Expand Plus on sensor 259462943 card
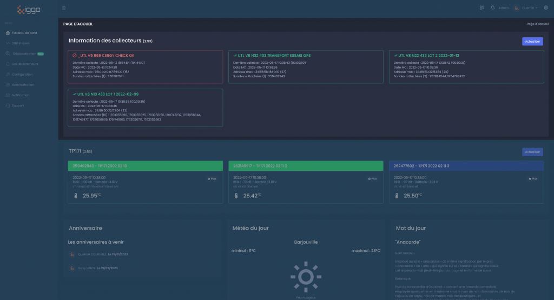 tap(212, 178)
